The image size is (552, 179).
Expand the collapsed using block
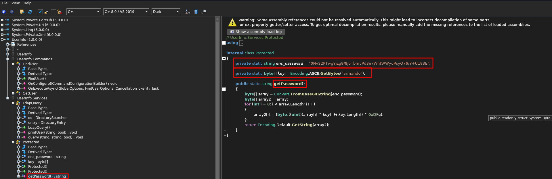224,43
